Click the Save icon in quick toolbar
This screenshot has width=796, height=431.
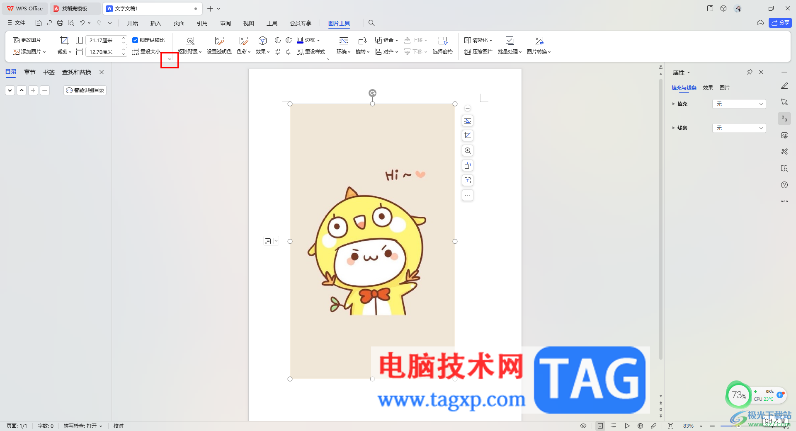pos(39,23)
